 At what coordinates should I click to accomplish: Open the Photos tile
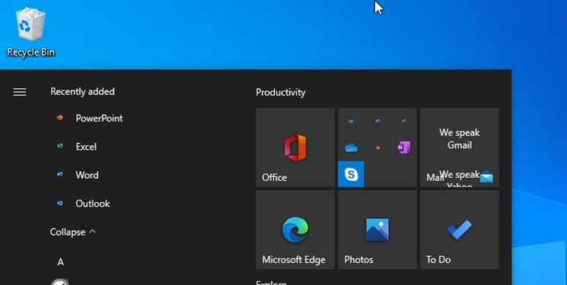point(377,230)
